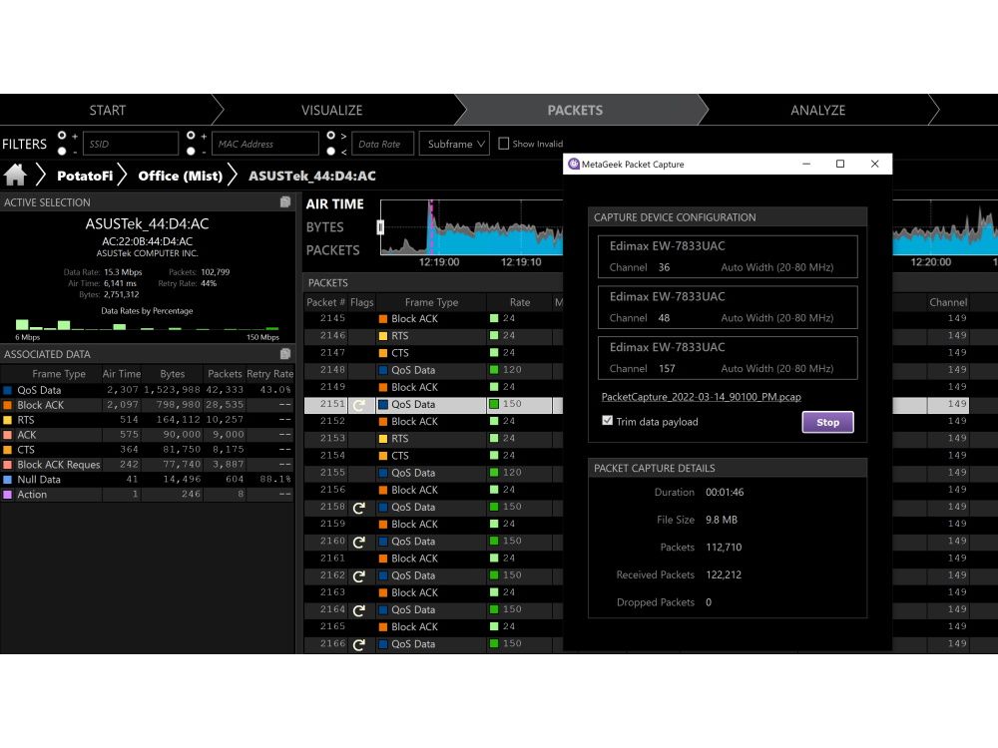Sort packets by Frame Type column

(431, 302)
